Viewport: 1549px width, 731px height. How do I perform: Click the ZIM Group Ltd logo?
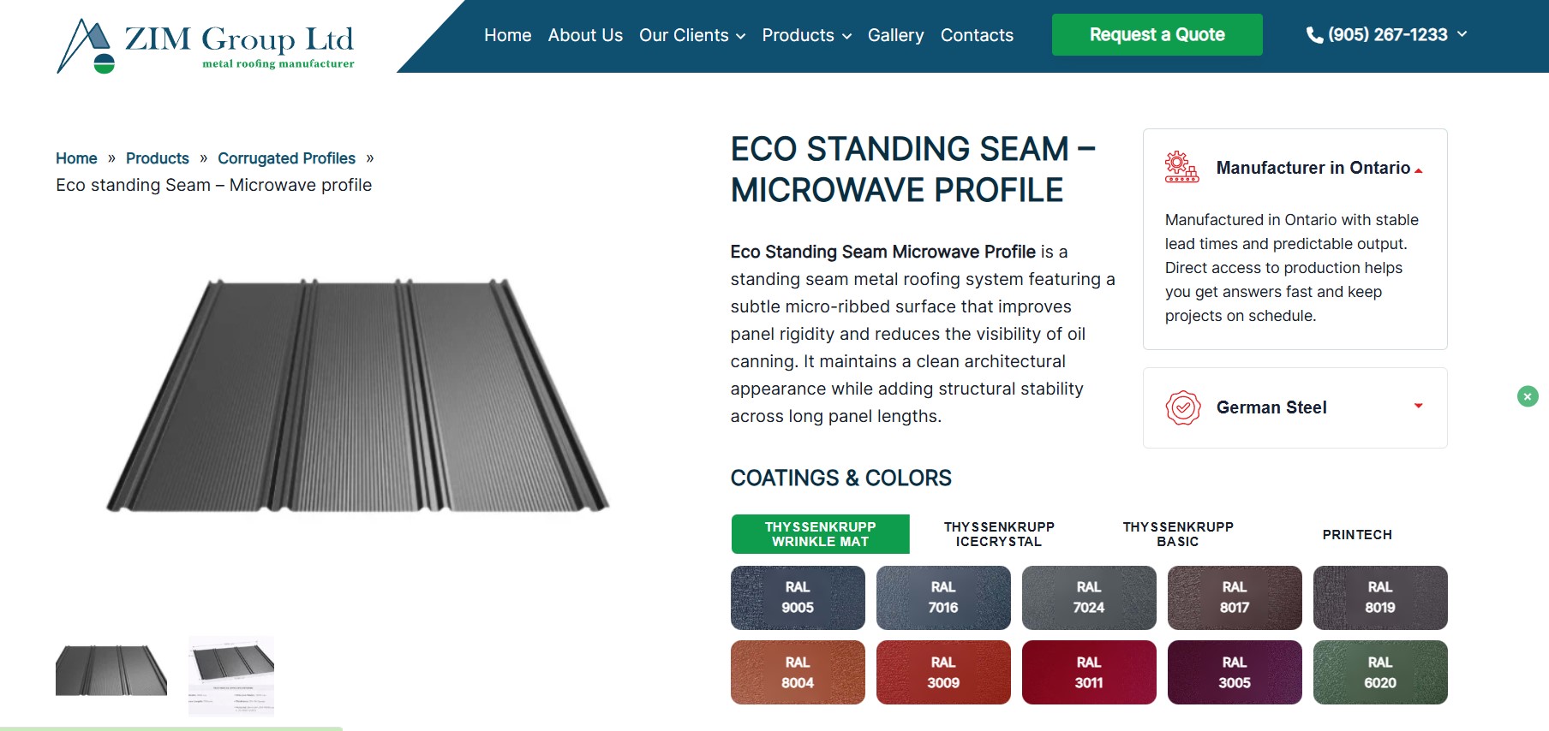click(206, 45)
